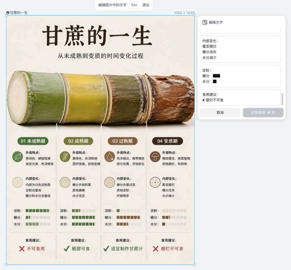This screenshot has width=291, height=270.
Task: Click the text 色泽暗淡，略带褐色
Action: click(x=130, y=158)
